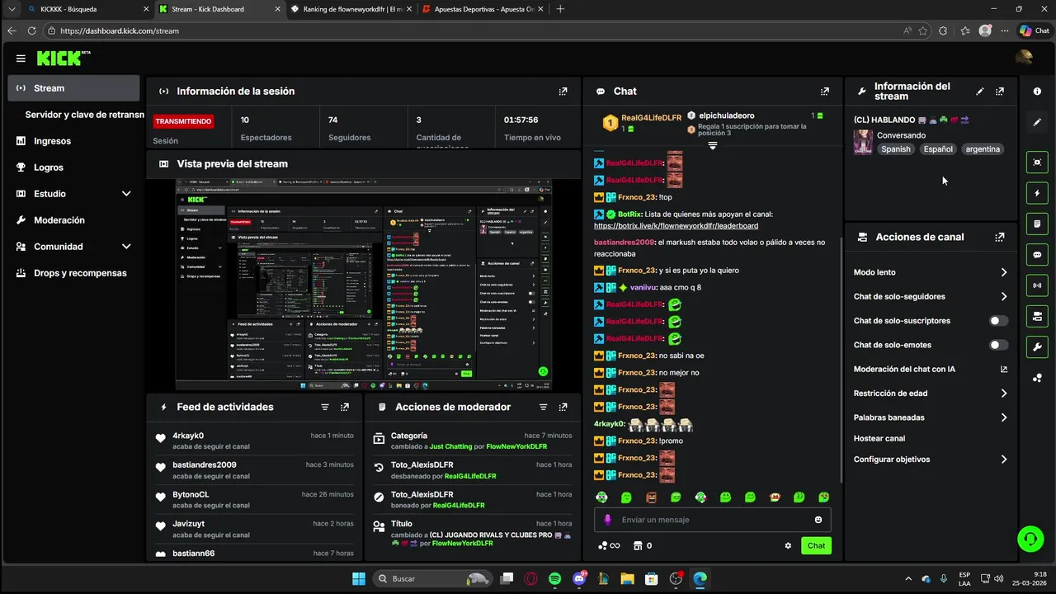Image resolution: width=1056 pixels, height=594 pixels.
Task: Edit stream info with pencil icon
Action: pyautogui.click(x=980, y=92)
